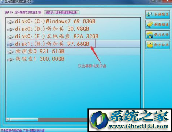The height and width of the screenshot is (132, 172).
Task: Select the 物理盘1 300.00GB entry
Action: click(x=40, y=59)
